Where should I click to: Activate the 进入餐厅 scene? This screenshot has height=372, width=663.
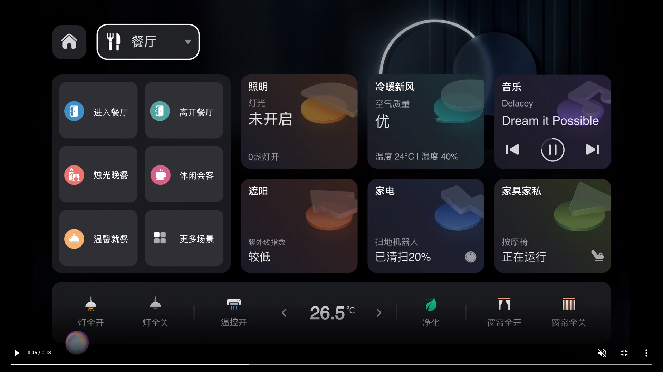click(98, 110)
